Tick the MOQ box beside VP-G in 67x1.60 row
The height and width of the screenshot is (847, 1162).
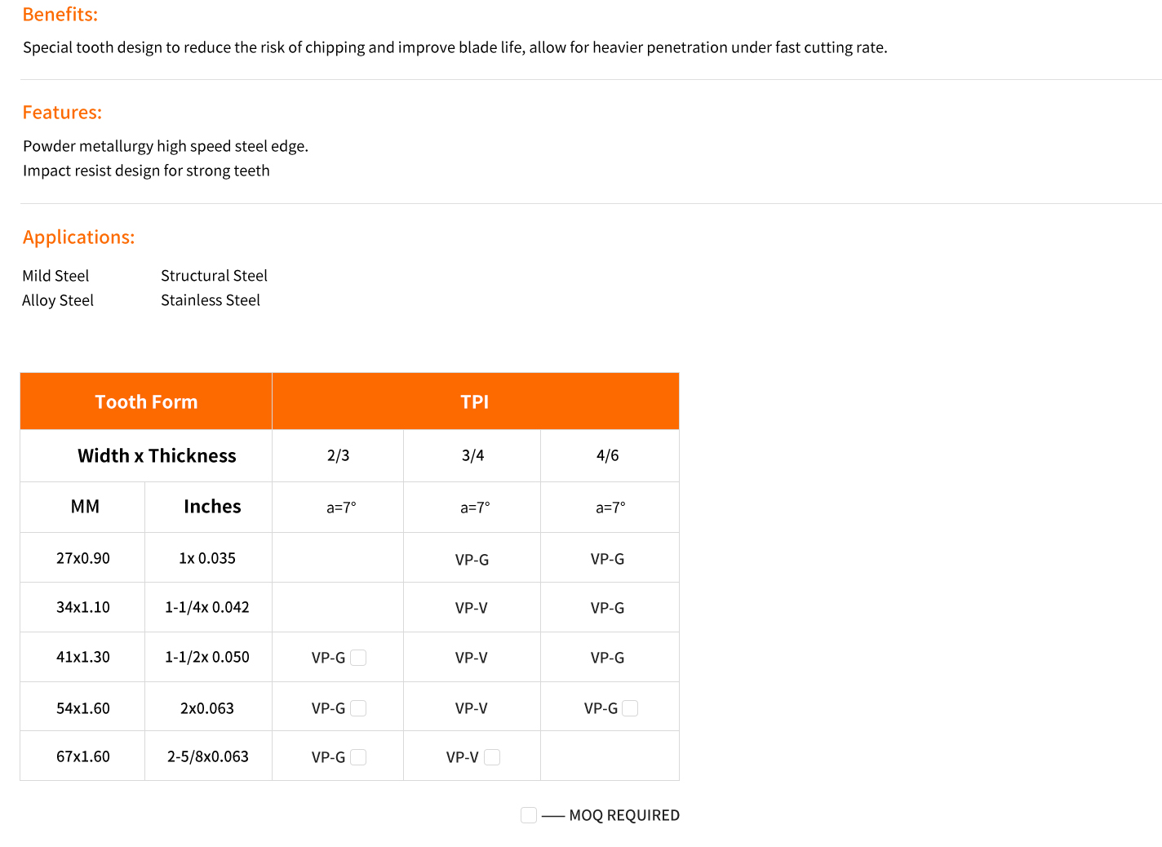pos(358,757)
